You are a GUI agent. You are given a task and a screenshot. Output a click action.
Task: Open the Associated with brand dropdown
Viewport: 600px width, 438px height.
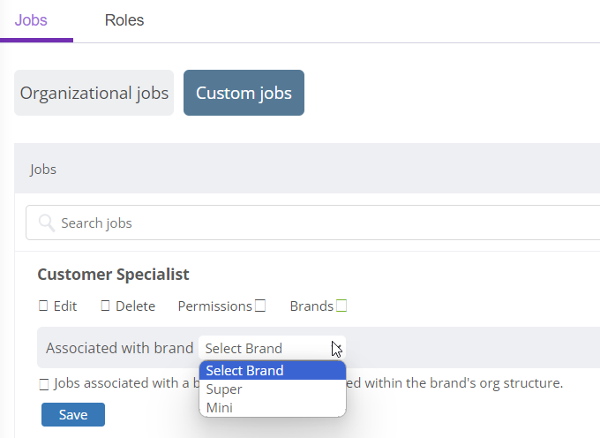pyautogui.click(x=272, y=348)
